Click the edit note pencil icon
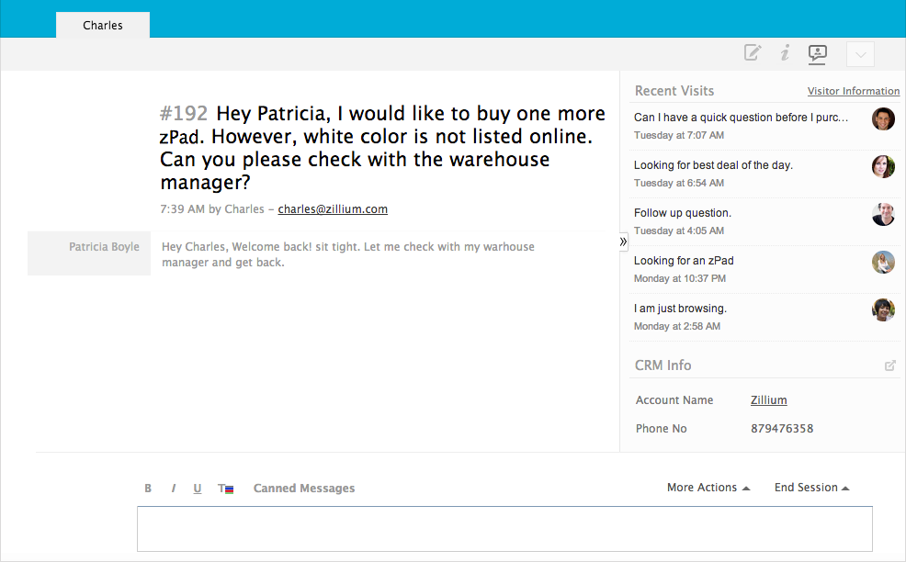The width and height of the screenshot is (906, 562). click(753, 53)
